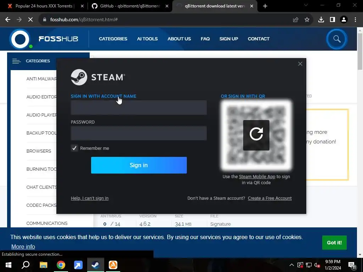Open Chrome downloads
The height and width of the screenshot is (272, 363).
(x=321, y=20)
